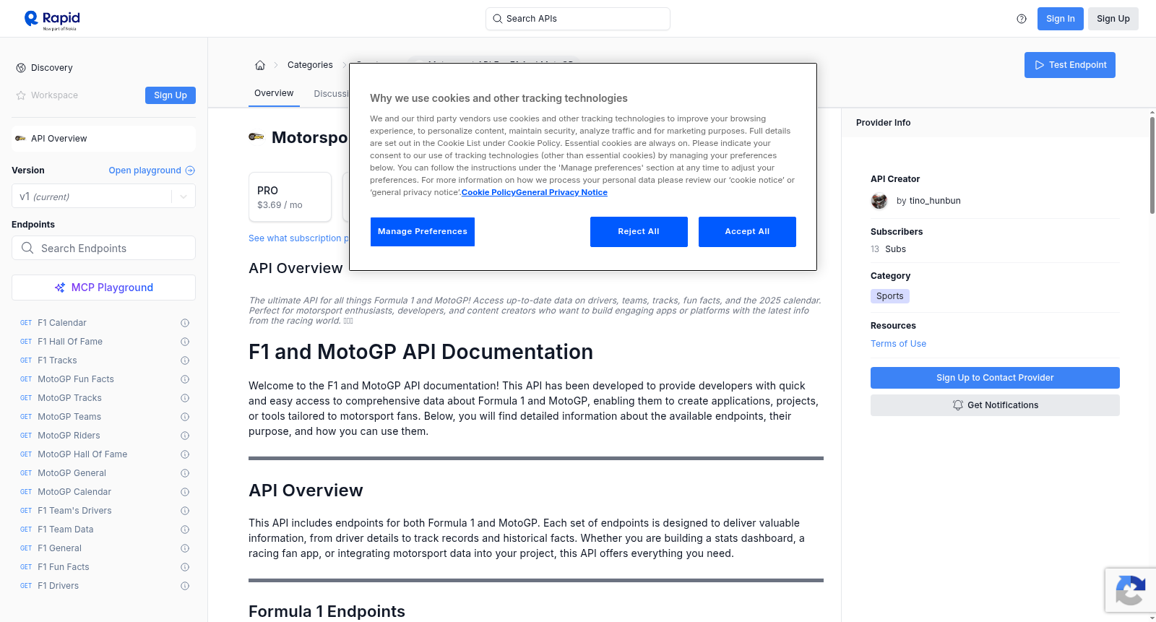Open the v1 version dropdown
Viewport: 1156px width, 622px height.
click(x=103, y=196)
